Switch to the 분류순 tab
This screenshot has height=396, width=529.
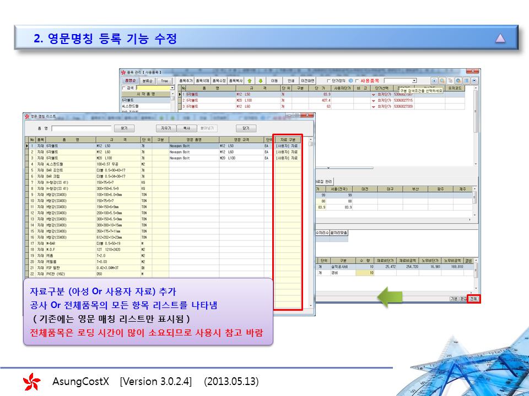[146, 80]
